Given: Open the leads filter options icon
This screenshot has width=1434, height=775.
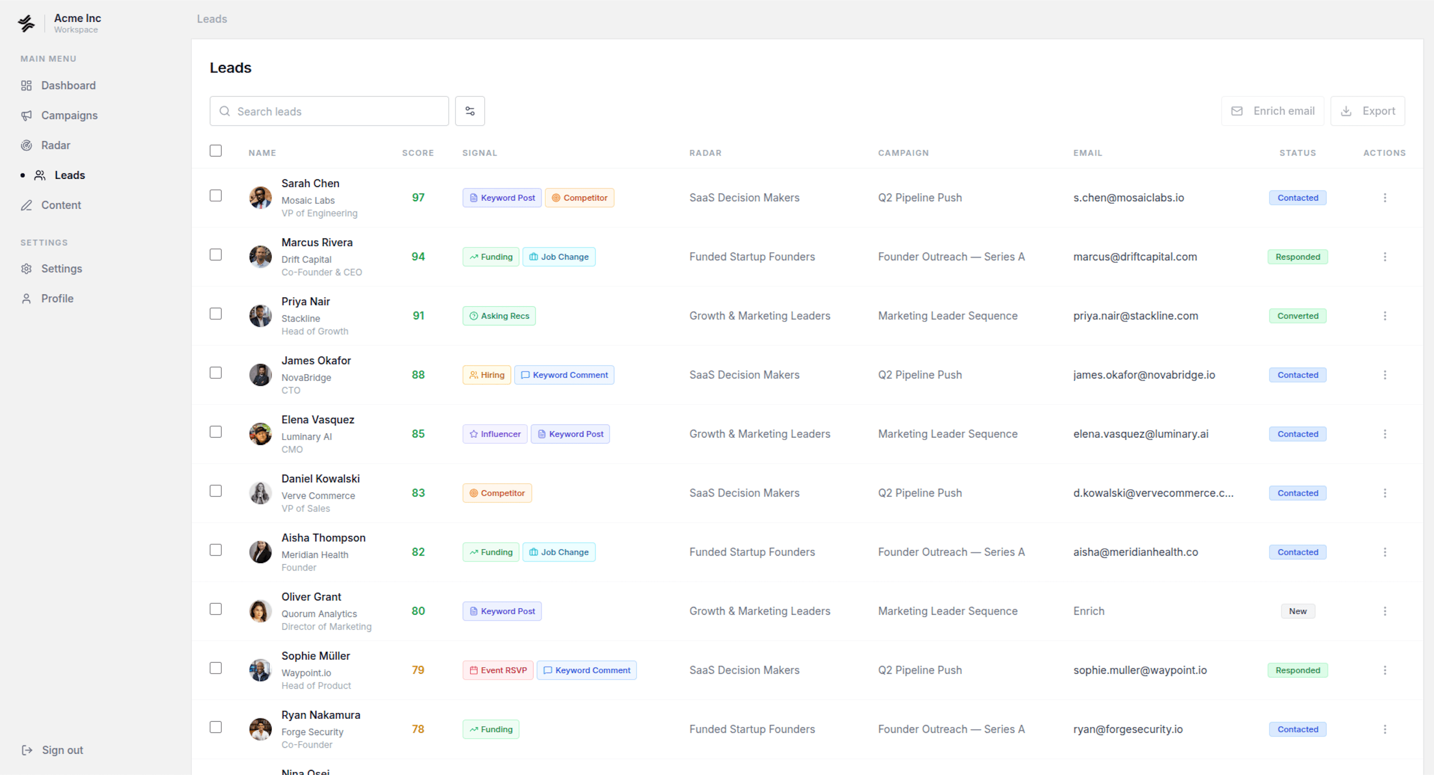Looking at the screenshot, I should [470, 111].
